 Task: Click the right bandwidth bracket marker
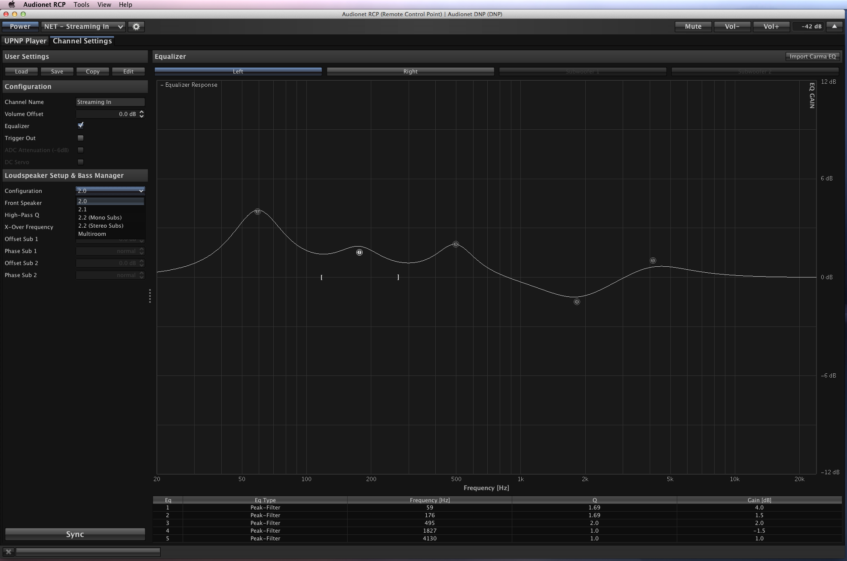click(x=398, y=277)
